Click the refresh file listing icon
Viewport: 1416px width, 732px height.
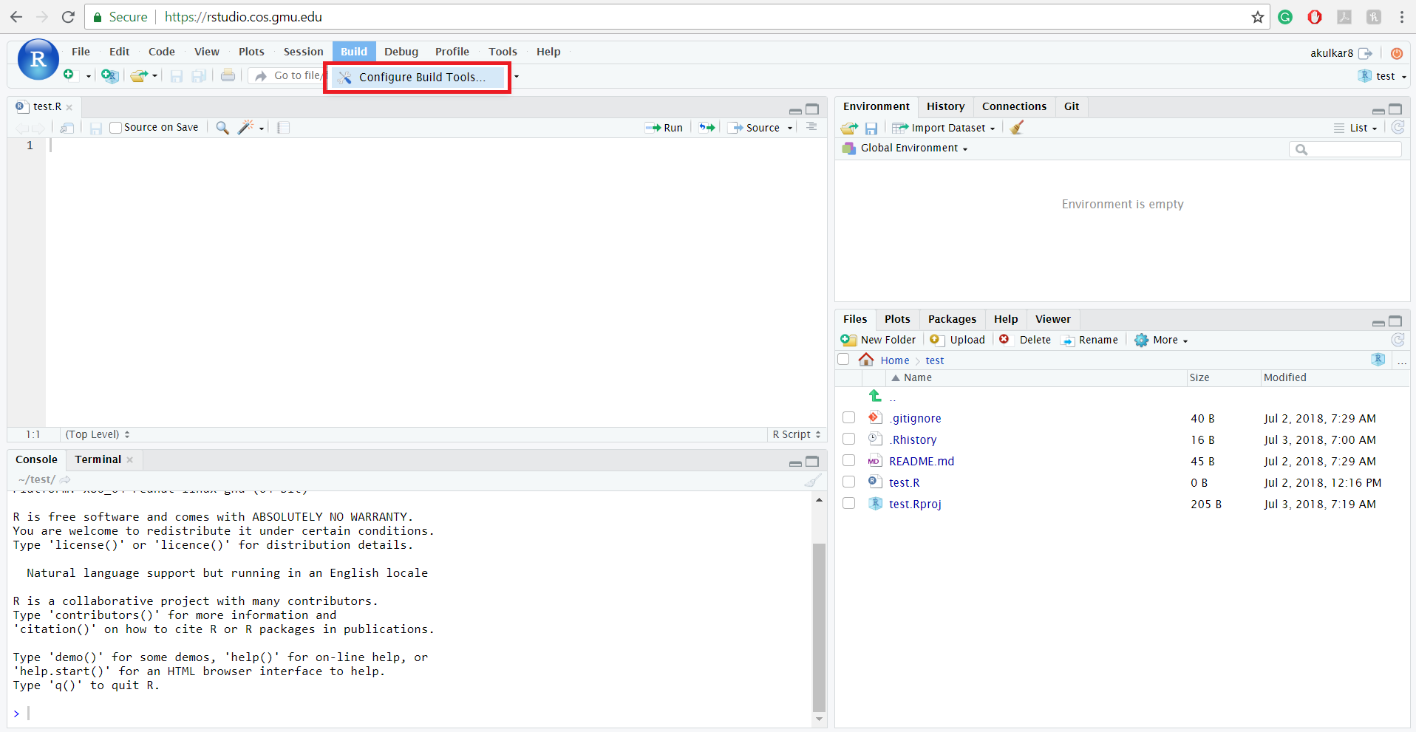point(1398,340)
